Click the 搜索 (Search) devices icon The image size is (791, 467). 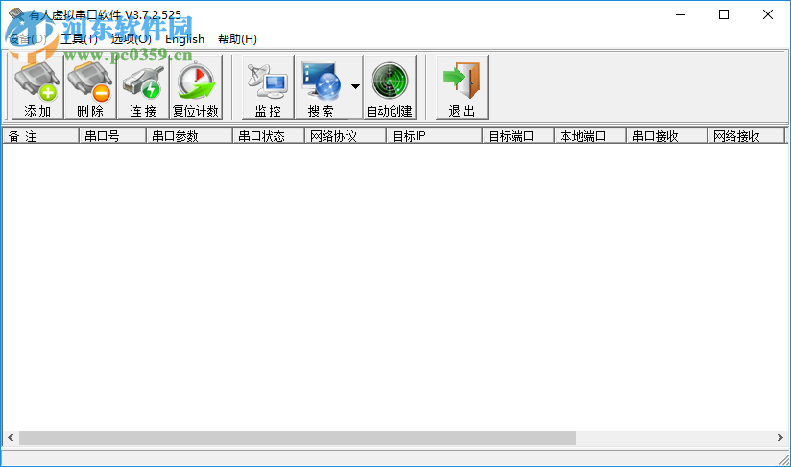(322, 87)
